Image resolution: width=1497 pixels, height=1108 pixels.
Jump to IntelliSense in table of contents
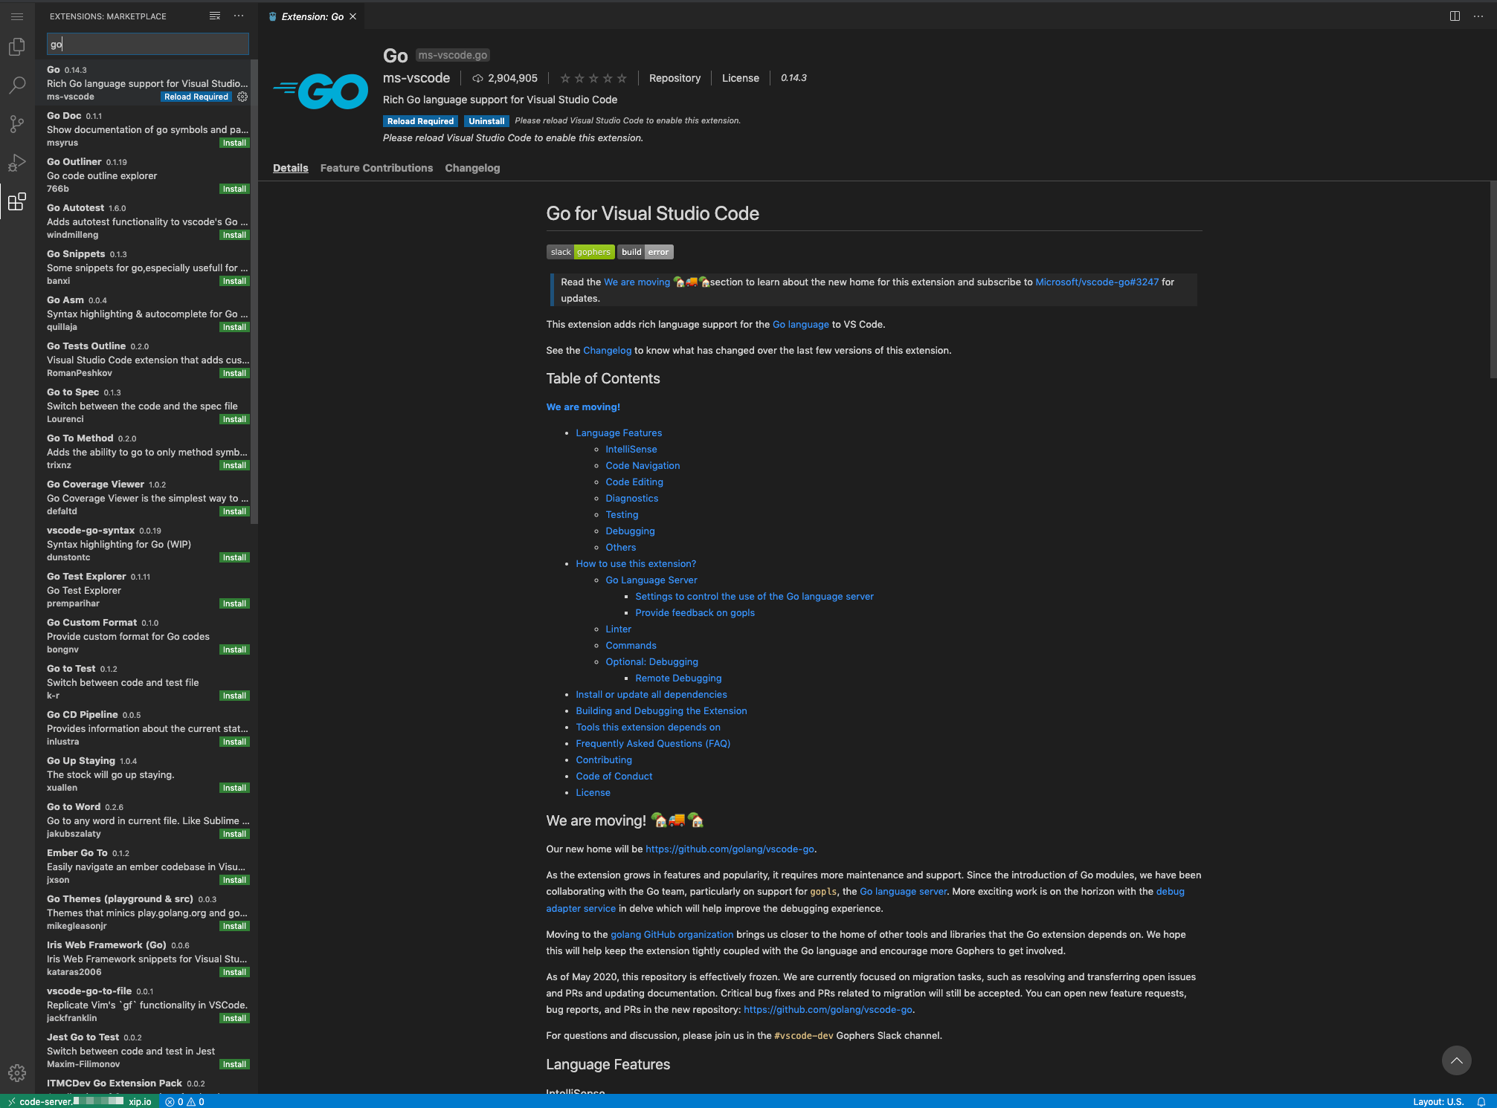pos(631,449)
